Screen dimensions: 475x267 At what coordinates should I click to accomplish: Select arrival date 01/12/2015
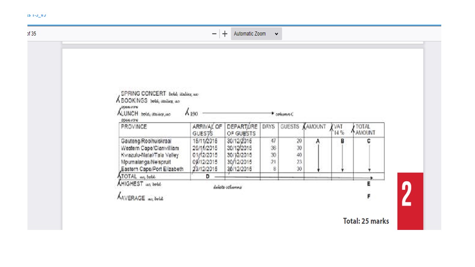205,155
